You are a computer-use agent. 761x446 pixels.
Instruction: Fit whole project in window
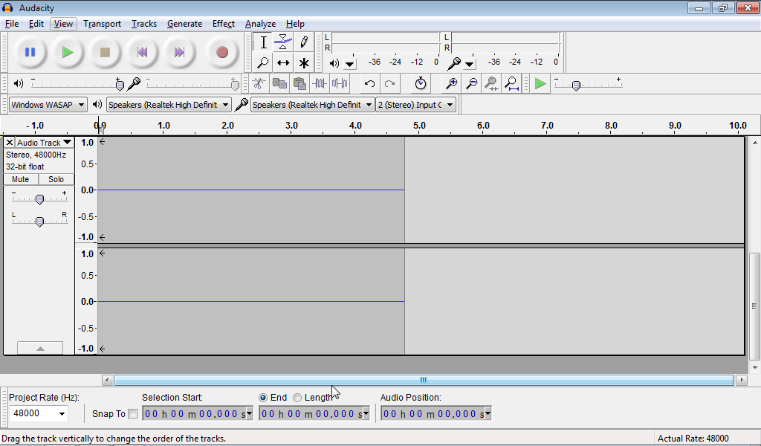coord(511,83)
